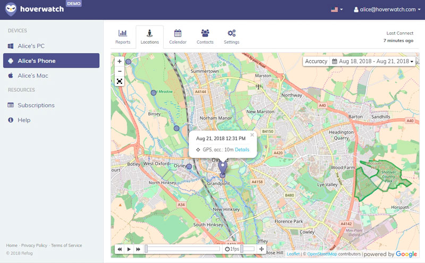425x263 pixels.
Task: Go to the Contacts tab
Action: 205,37
